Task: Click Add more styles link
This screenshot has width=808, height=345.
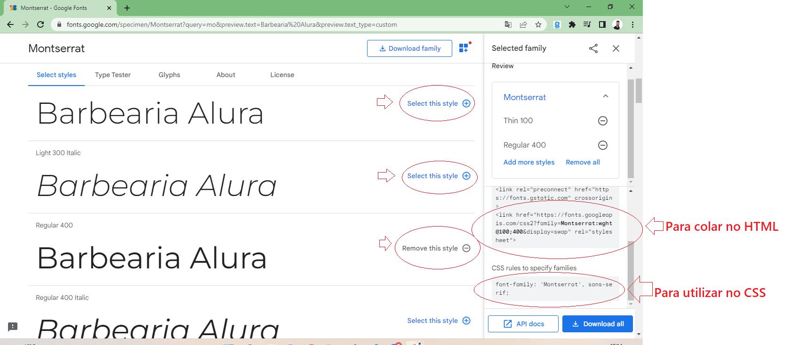Action: coord(529,162)
